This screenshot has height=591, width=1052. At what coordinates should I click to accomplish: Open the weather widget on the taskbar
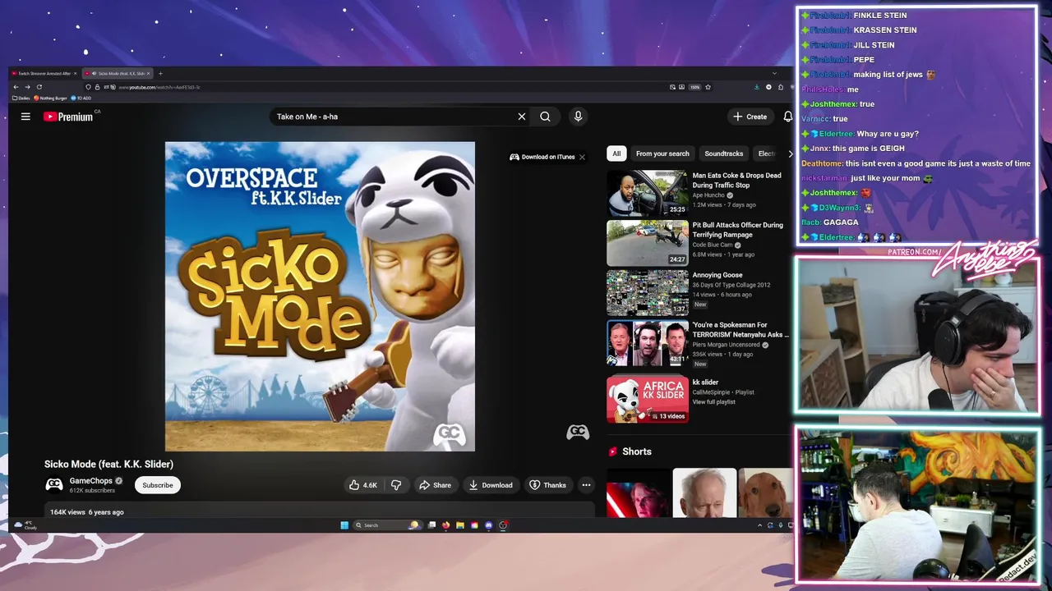point(25,525)
